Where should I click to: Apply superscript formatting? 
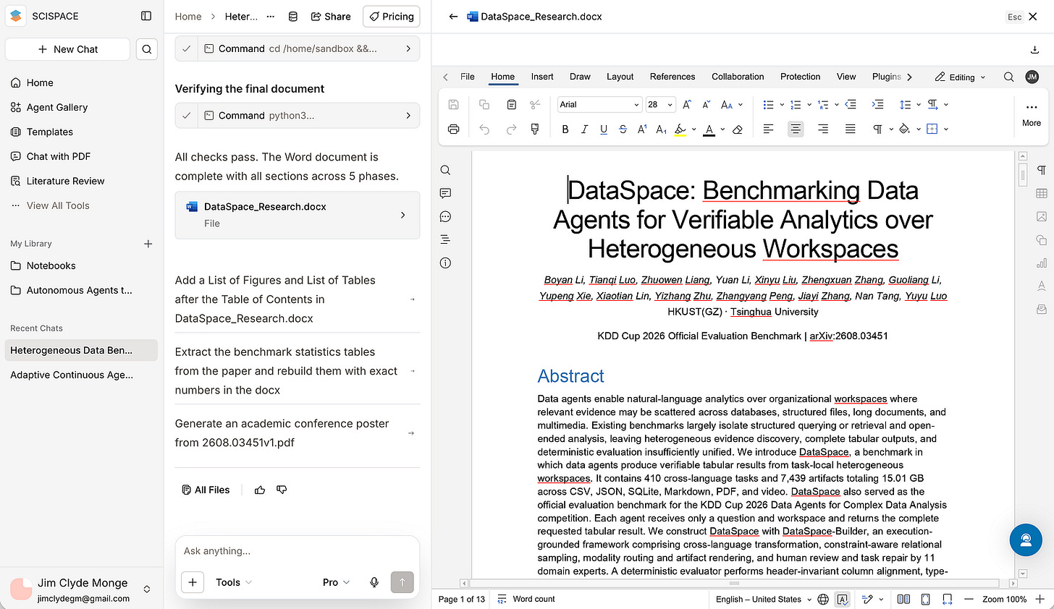coord(642,129)
